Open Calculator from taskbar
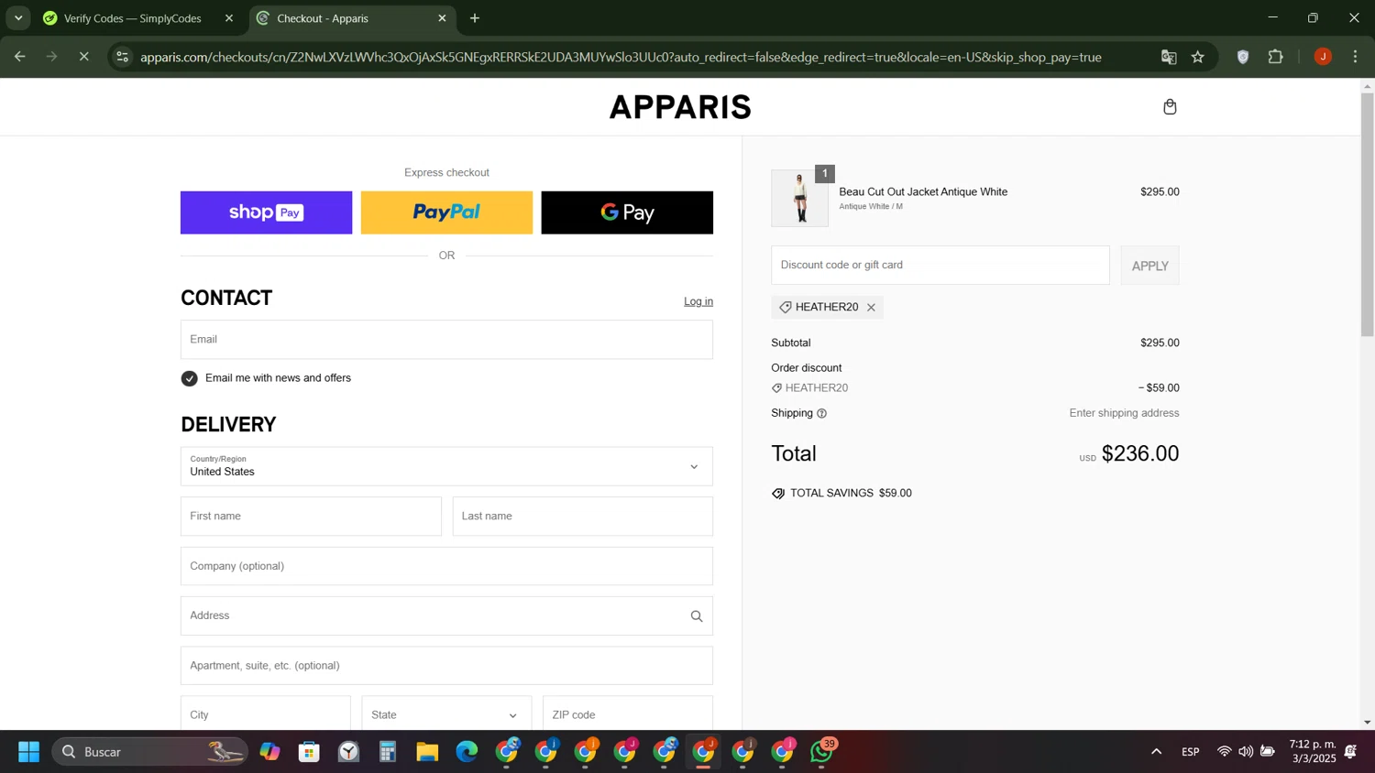Screen dimensions: 1375x773 388,752
